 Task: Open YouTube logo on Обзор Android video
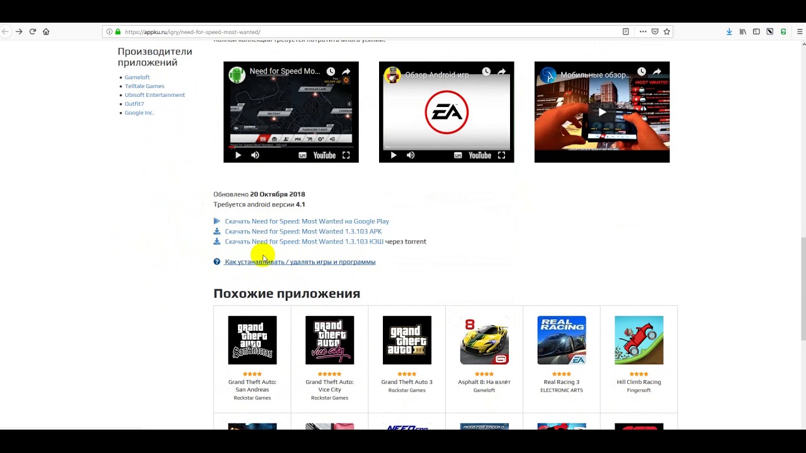[480, 155]
